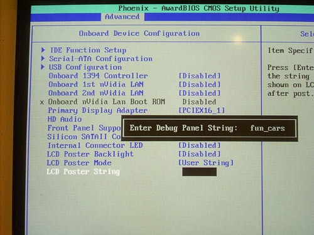The height and width of the screenshot is (235, 314).
Task: Change the Onboard 1st nVidia LAN [Disabled] value
Action: click(200, 85)
